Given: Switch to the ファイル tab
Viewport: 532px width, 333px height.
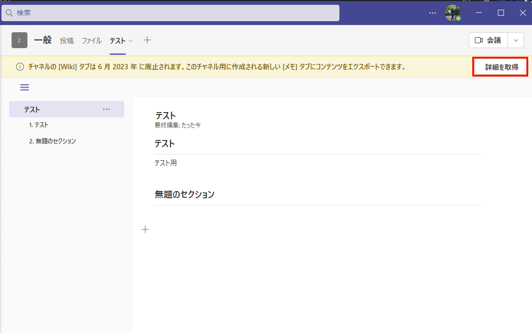Looking at the screenshot, I should [x=91, y=41].
